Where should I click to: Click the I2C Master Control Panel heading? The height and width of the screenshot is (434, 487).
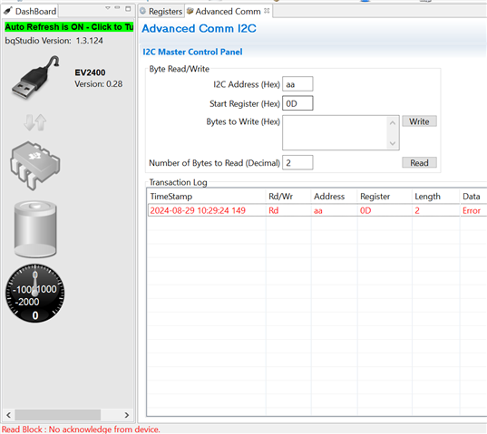coord(192,52)
